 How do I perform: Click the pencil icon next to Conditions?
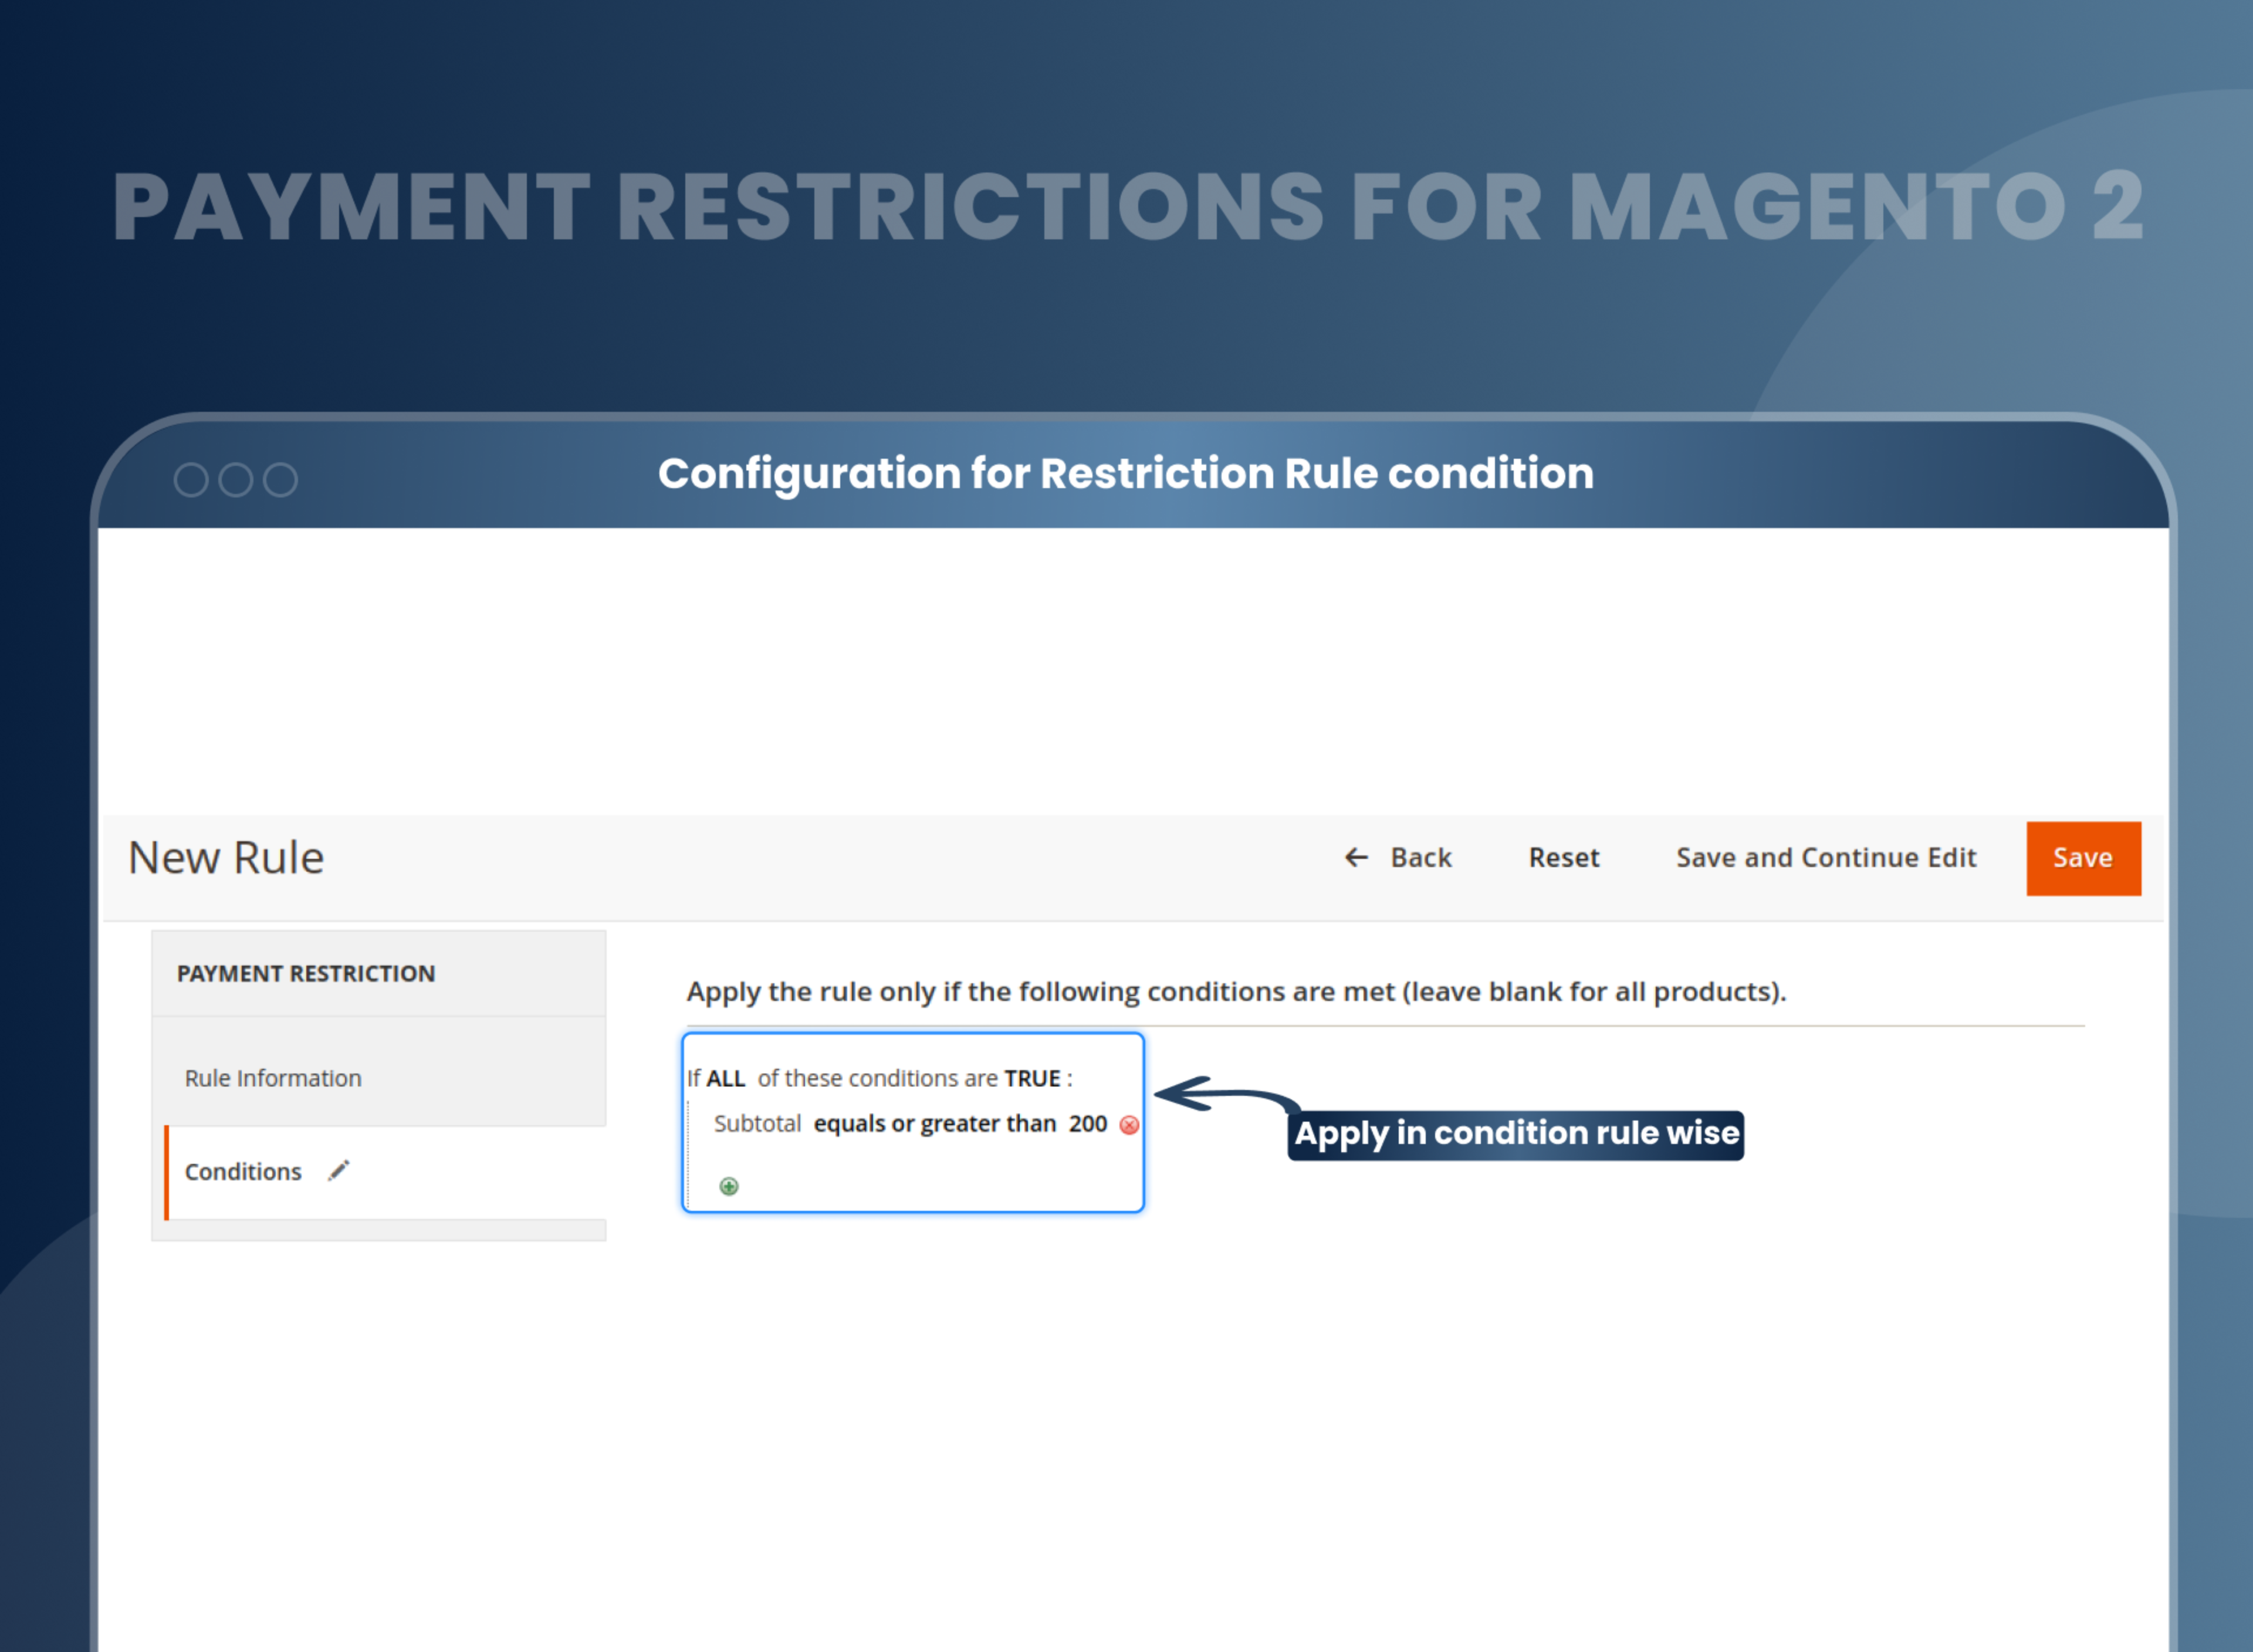click(x=339, y=1170)
